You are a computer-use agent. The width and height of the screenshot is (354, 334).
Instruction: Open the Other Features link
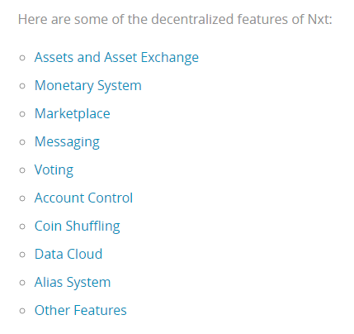pyautogui.click(x=80, y=310)
